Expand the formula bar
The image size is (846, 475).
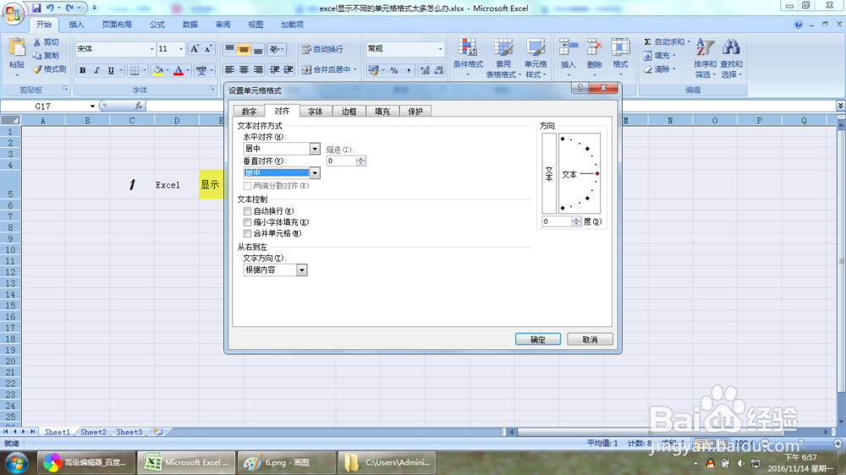[x=840, y=106]
